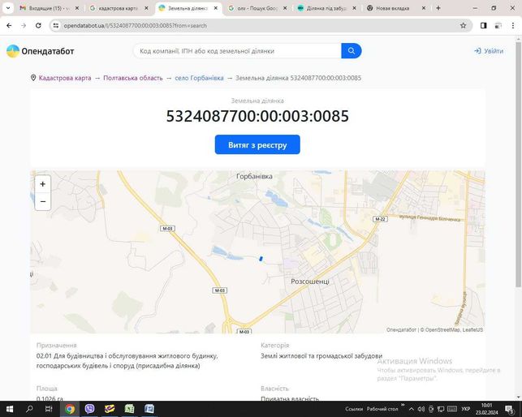522x417 pixels.
Task: Click Землі житлової та громадської забудови
Action: coord(321,356)
